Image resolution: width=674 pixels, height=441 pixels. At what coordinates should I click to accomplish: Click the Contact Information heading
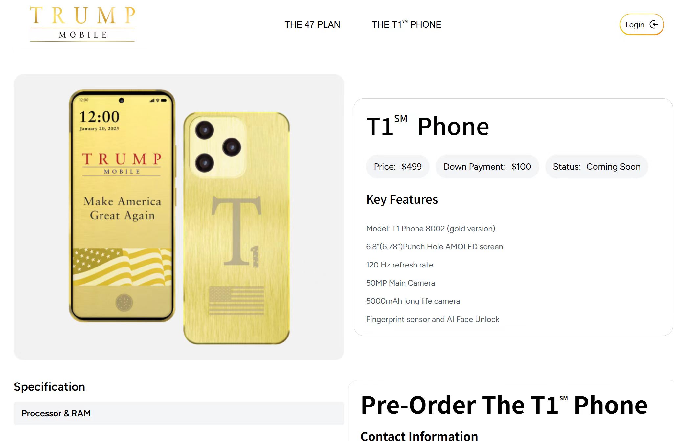(419, 436)
